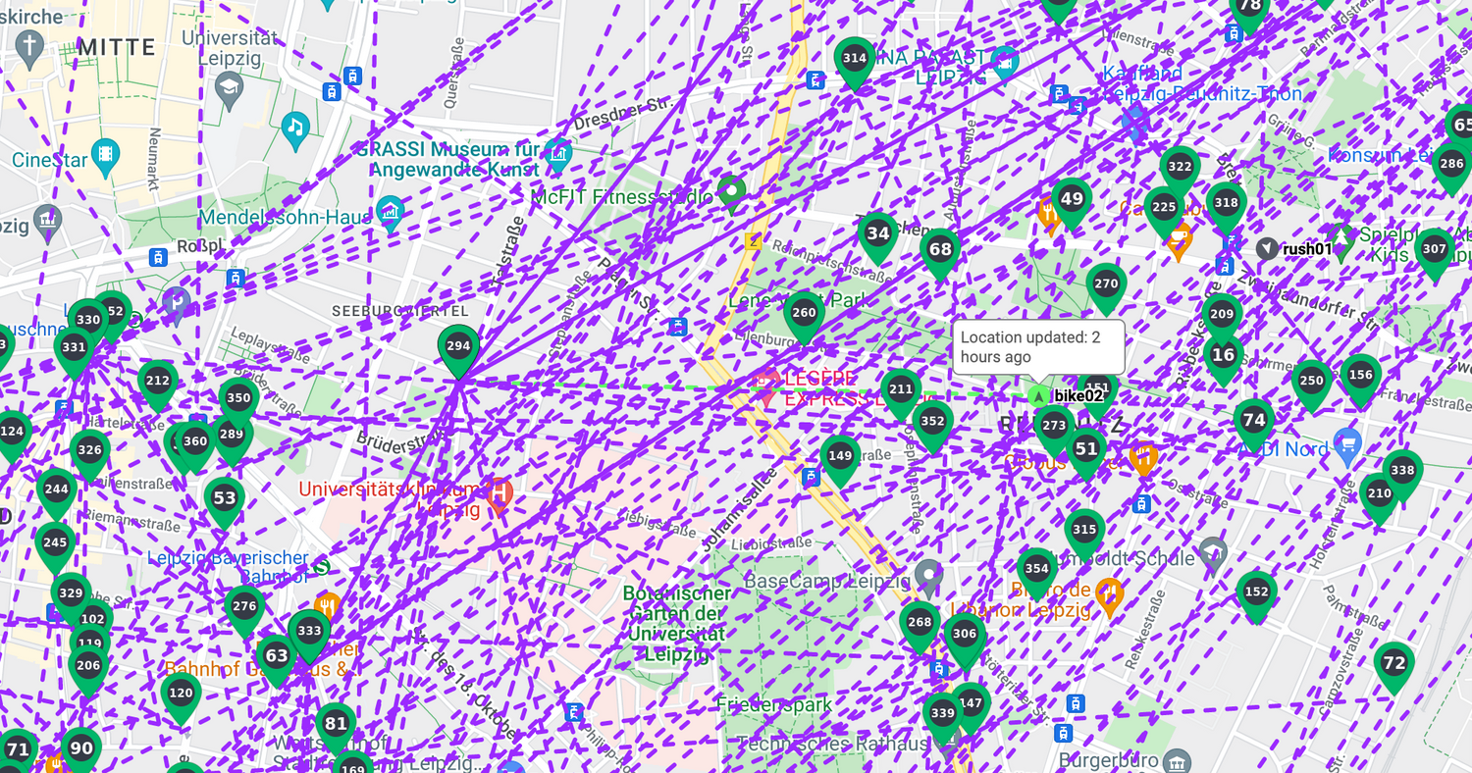Select the CineStar cinema icon
Screen dimensions: 1472x773
click(104, 156)
